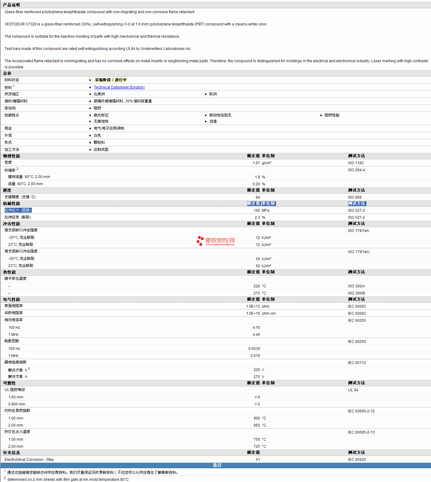
Task: Click the blue 备注 bar
Action: (216, 465)
